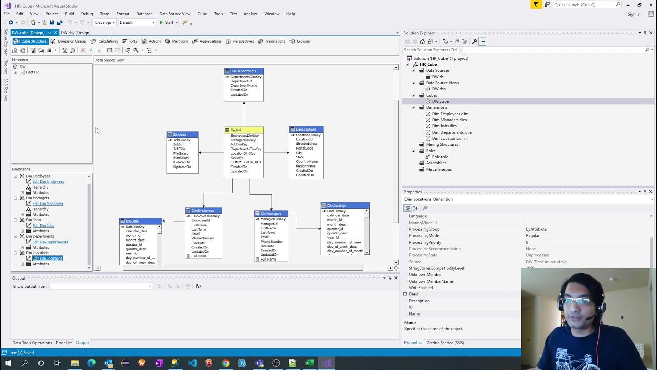Click the red Delete icon in cube toolbar
Viewport: 657px width, 370px height.
tap(83, 50)
